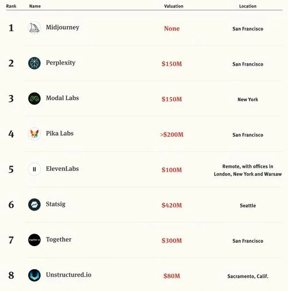Select Pika Labs' >$200M valuation text
Viewport: 288px width, 291px height.
pos(172,135)
